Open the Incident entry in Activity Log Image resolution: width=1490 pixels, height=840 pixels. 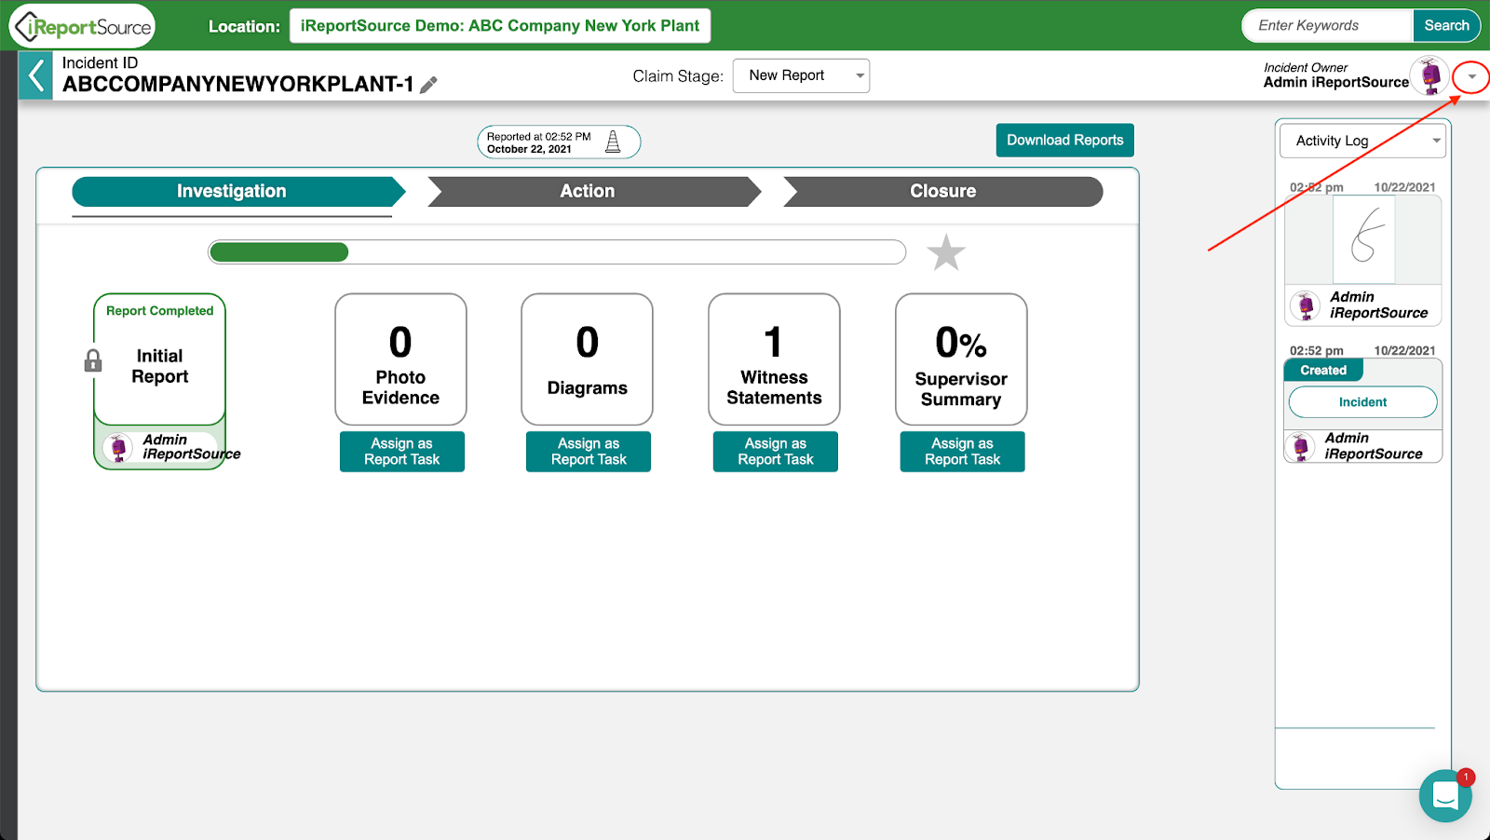pyautogui.click(x=1363, y=402)
